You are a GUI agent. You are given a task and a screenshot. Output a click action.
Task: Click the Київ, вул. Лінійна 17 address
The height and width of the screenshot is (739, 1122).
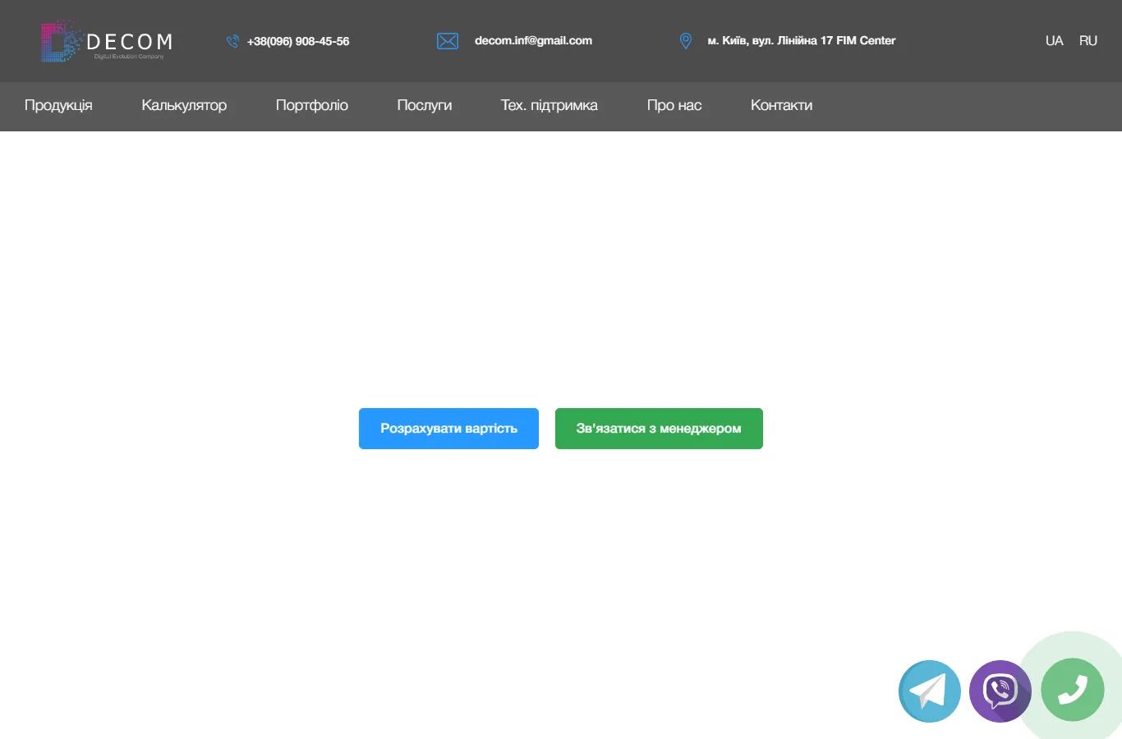click(x=802, y=40)
